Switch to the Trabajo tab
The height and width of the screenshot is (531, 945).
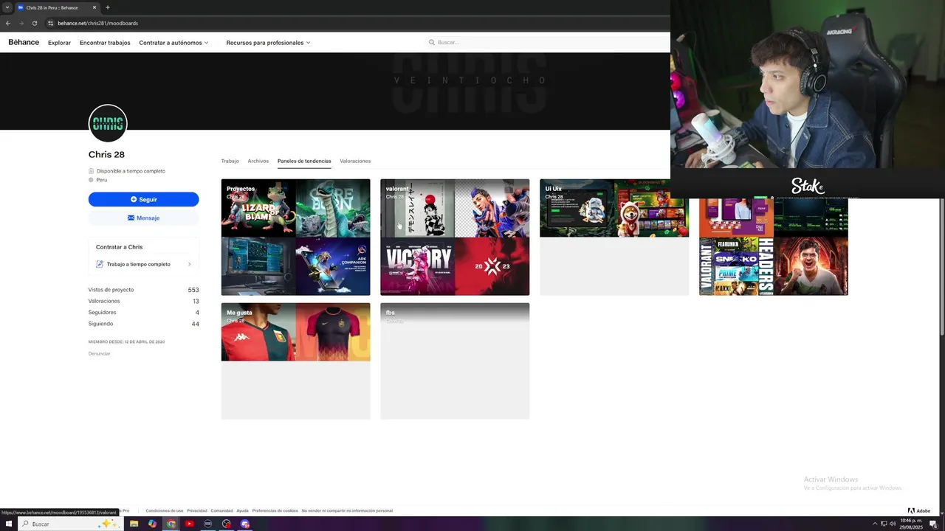230,161
